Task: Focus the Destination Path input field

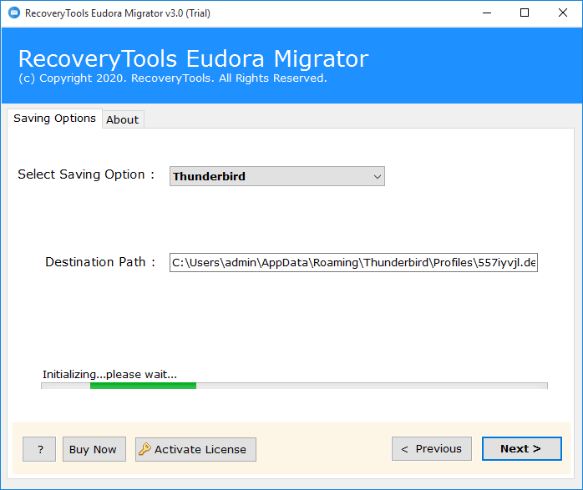Action: point(353,263)
